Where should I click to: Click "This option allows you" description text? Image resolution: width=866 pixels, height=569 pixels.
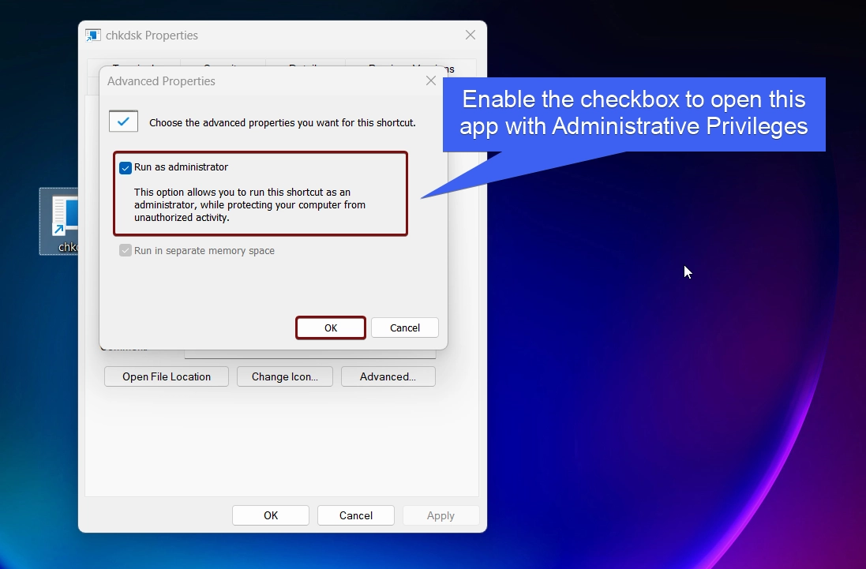point(249,204)
